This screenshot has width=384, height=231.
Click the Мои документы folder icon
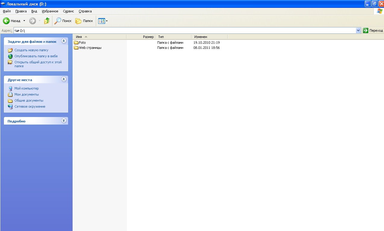[10, 95]
